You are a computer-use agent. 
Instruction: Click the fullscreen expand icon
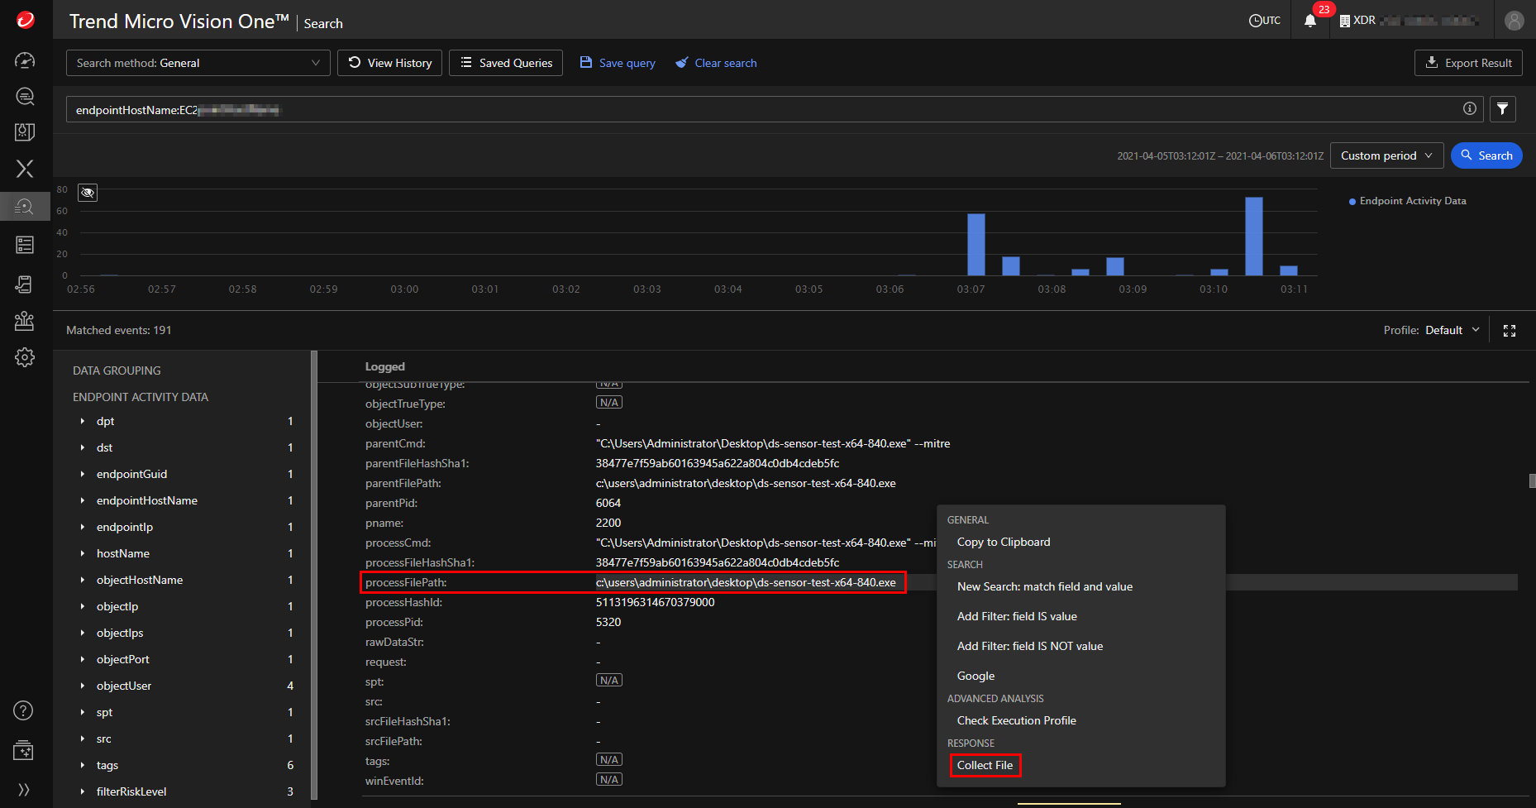1509,331
